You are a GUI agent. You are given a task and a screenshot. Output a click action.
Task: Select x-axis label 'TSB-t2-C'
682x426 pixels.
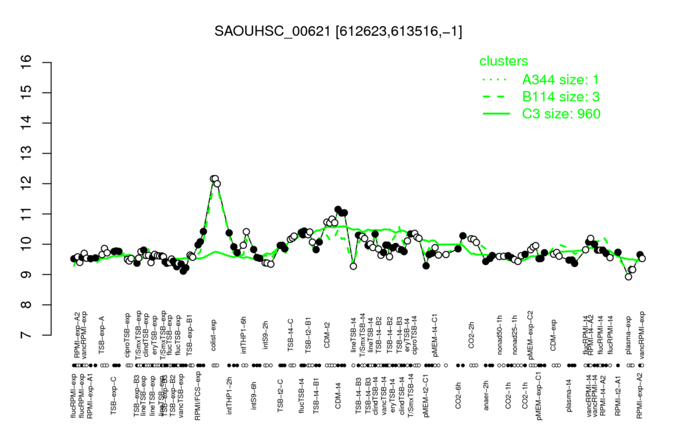point(280,395)
